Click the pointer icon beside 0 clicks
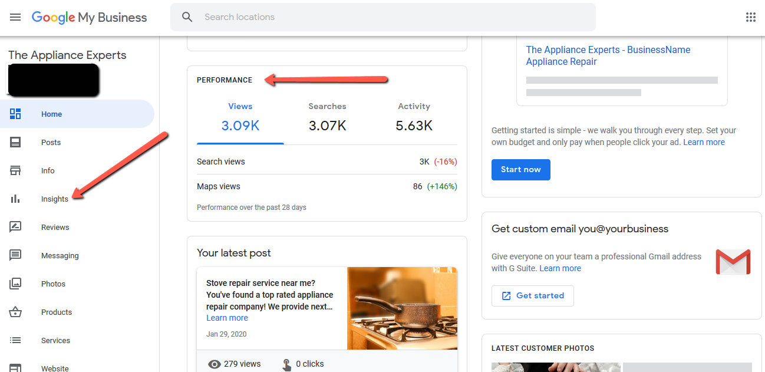The width and height of the screenshot is (765, 372). pyautogui.click(x=286, y=364)
